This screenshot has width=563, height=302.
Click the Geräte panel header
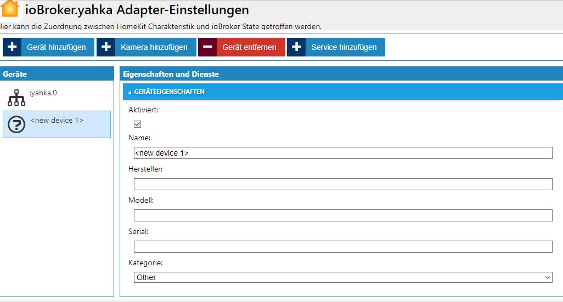point(57,74)
